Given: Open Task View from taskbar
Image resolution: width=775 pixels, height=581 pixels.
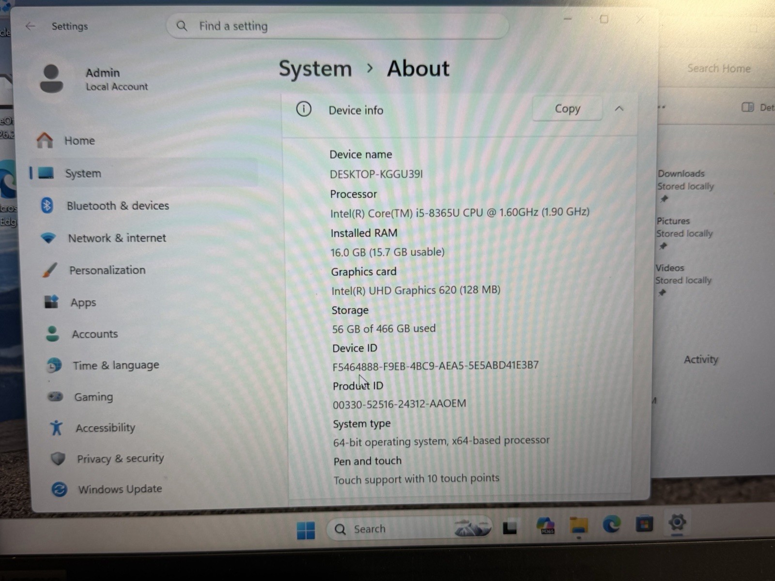Looking at the screenshot, I should 510,527.
